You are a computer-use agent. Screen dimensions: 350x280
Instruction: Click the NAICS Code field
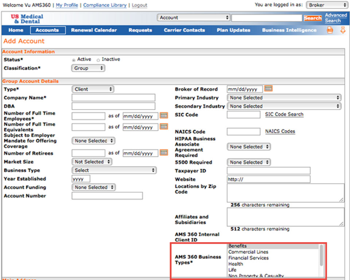[x=244, y=132]
